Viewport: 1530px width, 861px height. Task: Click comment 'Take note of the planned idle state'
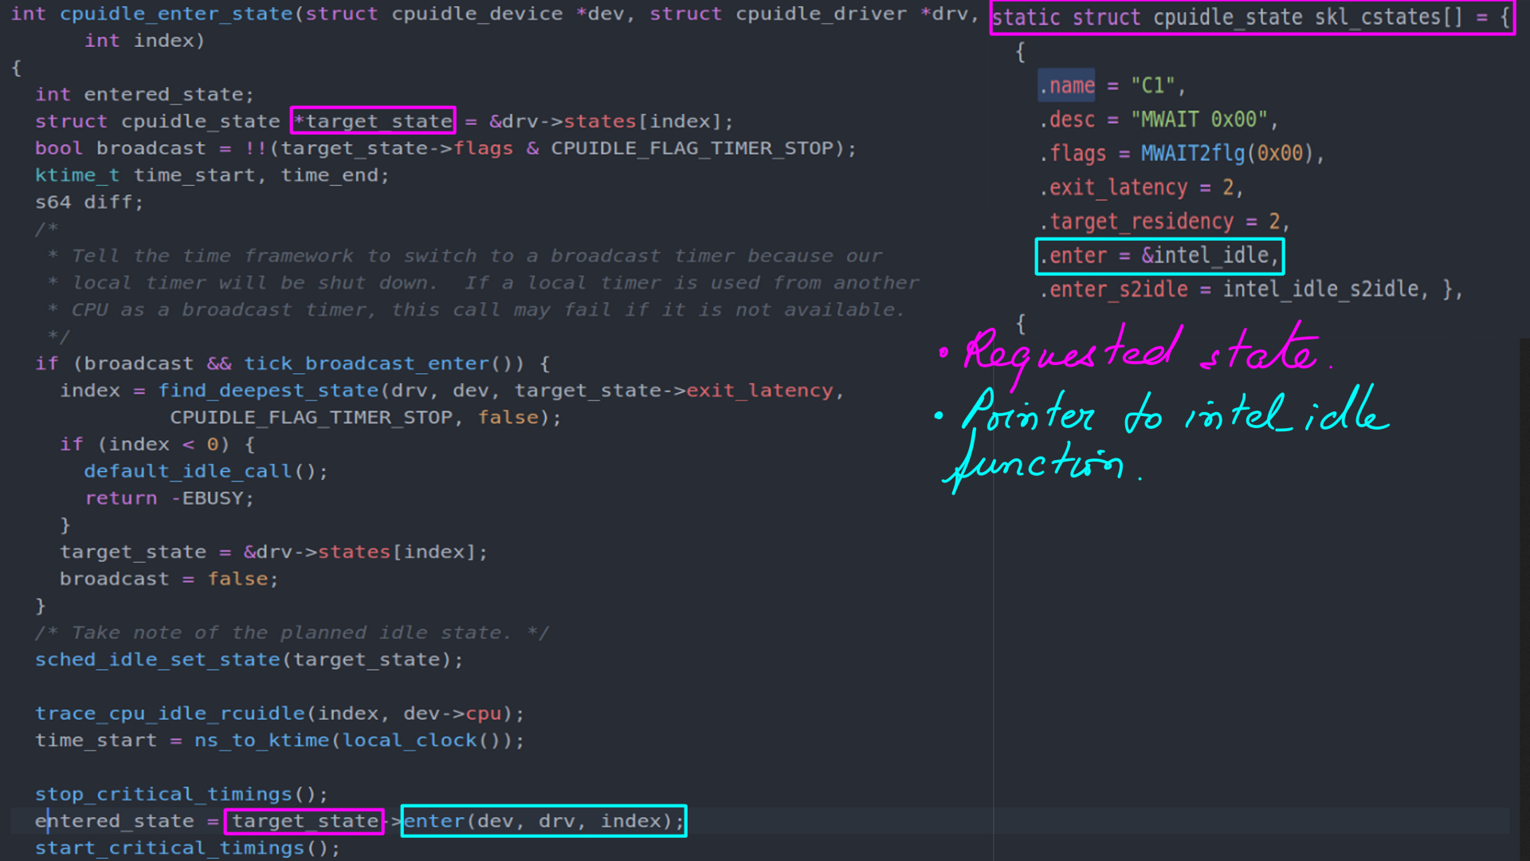tap(292, 633)
